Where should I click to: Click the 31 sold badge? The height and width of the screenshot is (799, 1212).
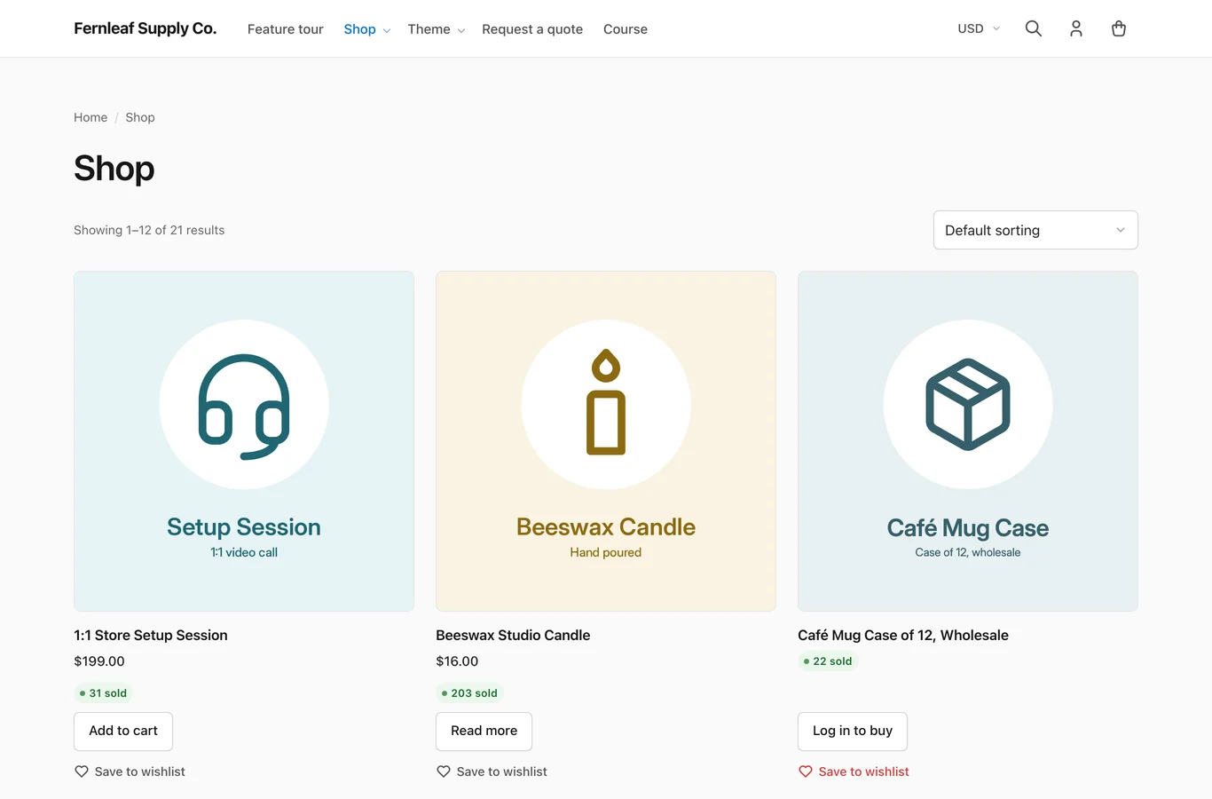point(103,693)
